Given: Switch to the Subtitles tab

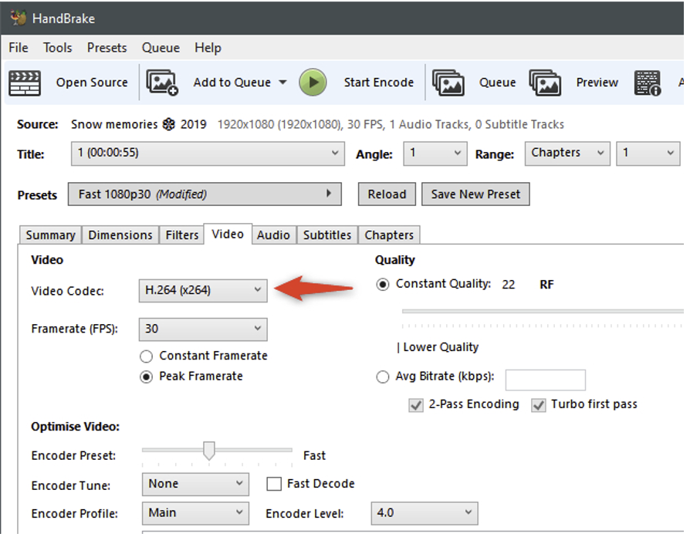Looking at the screenshot, I should click(327, 235).
